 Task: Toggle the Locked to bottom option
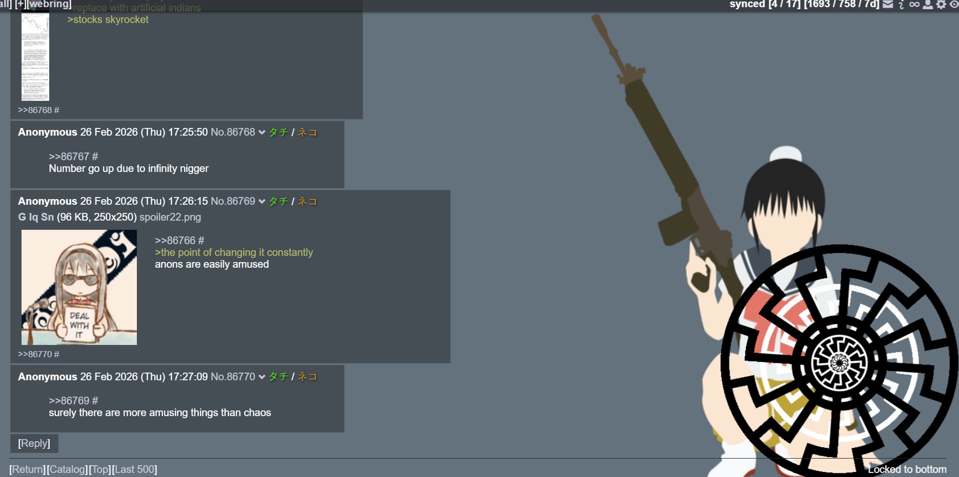pos(907,469)
